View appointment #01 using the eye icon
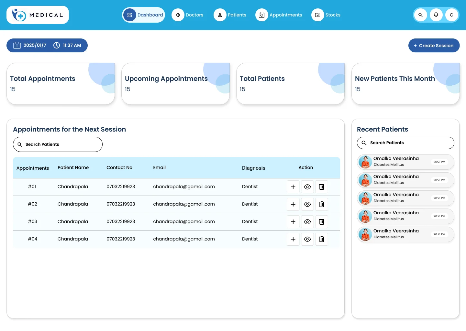Viewport: 466px width, 331px height. click(x=307, y=187)
